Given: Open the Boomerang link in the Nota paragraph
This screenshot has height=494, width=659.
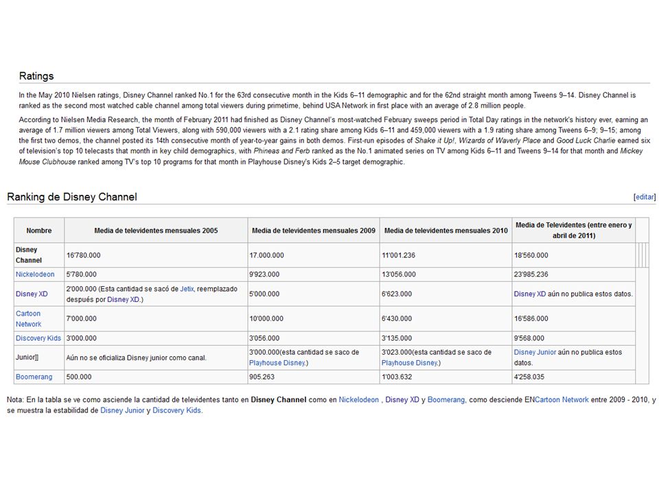Looking at the screenshot, I should [x=446, y=400].
